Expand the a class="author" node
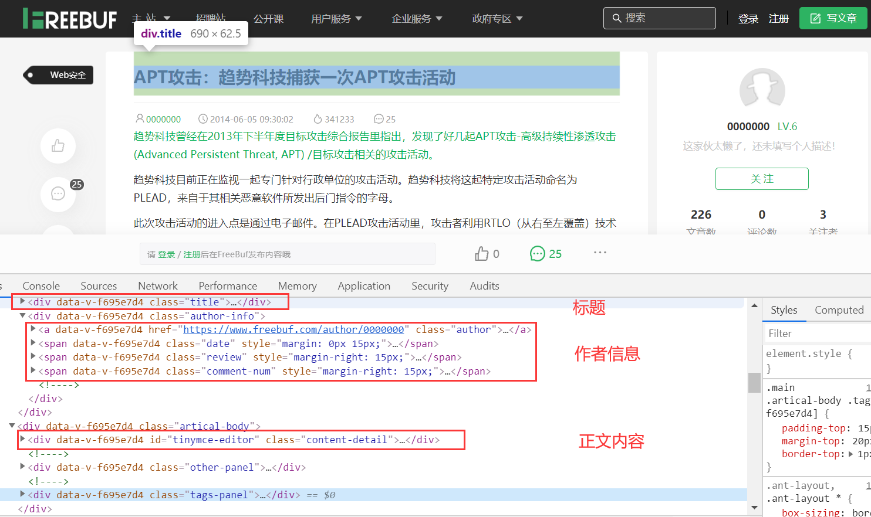Screen dimensions: 871x517 click(x=33, y=329)
